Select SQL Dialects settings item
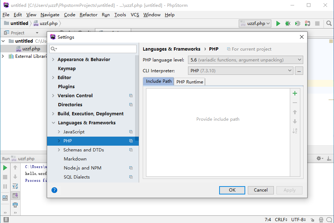Viewport: 334px width, 223px height. (x=77, y=177)
